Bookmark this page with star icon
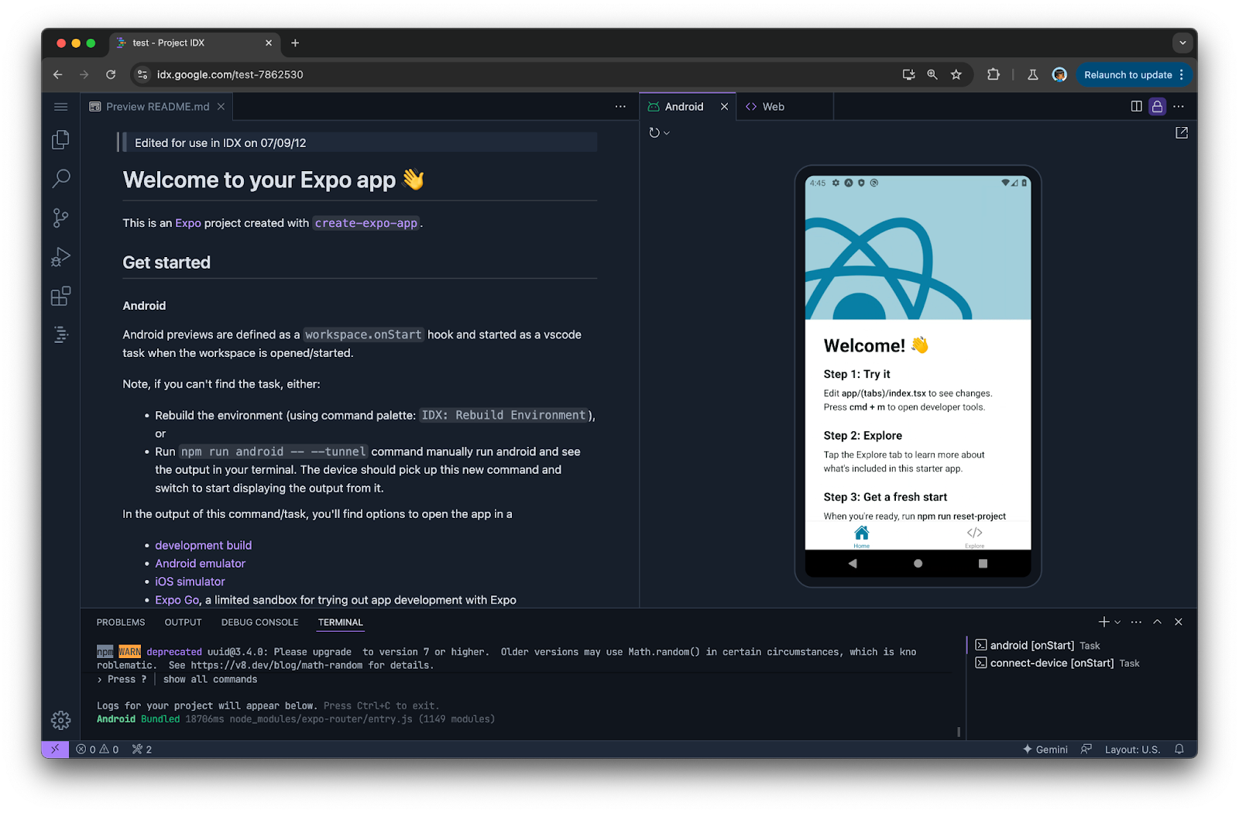Viewport: 1239px width, 813px height. 956,74
